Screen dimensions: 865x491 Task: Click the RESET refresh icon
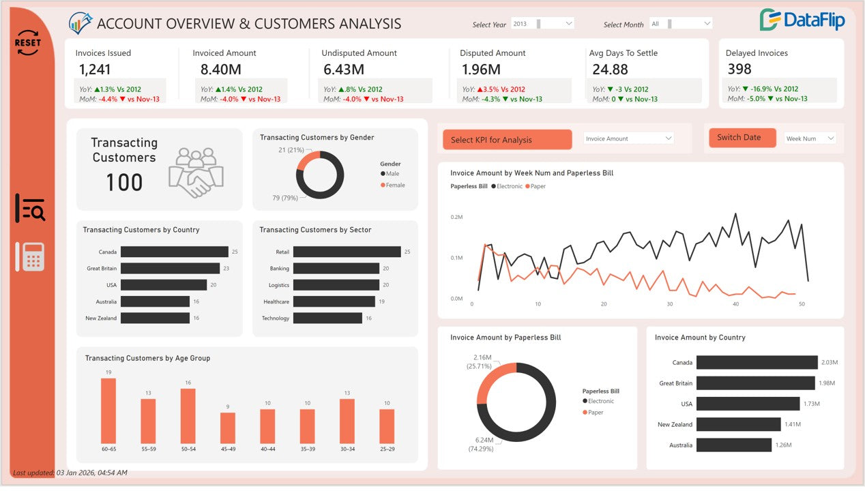[28, 43]
